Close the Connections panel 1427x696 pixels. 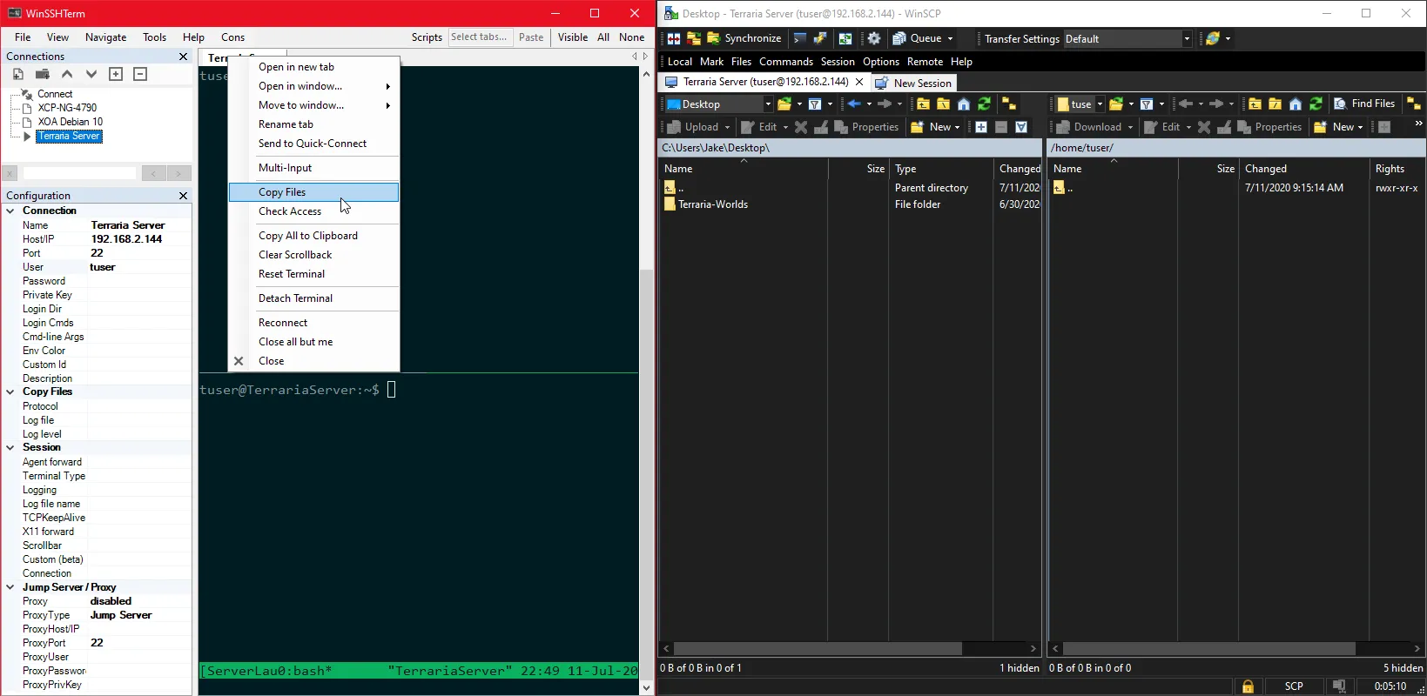tap(183, 57)
